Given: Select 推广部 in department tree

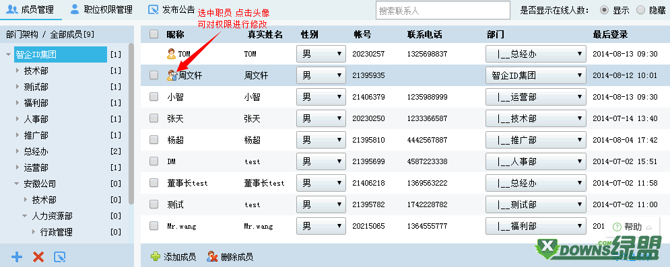Looking at the screenshot, I should [x=36, y=135].
